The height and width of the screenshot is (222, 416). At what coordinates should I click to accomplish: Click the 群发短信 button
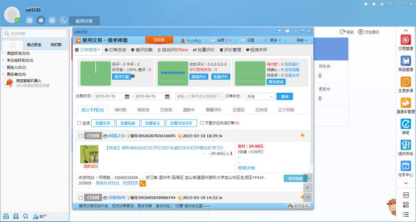276,82
